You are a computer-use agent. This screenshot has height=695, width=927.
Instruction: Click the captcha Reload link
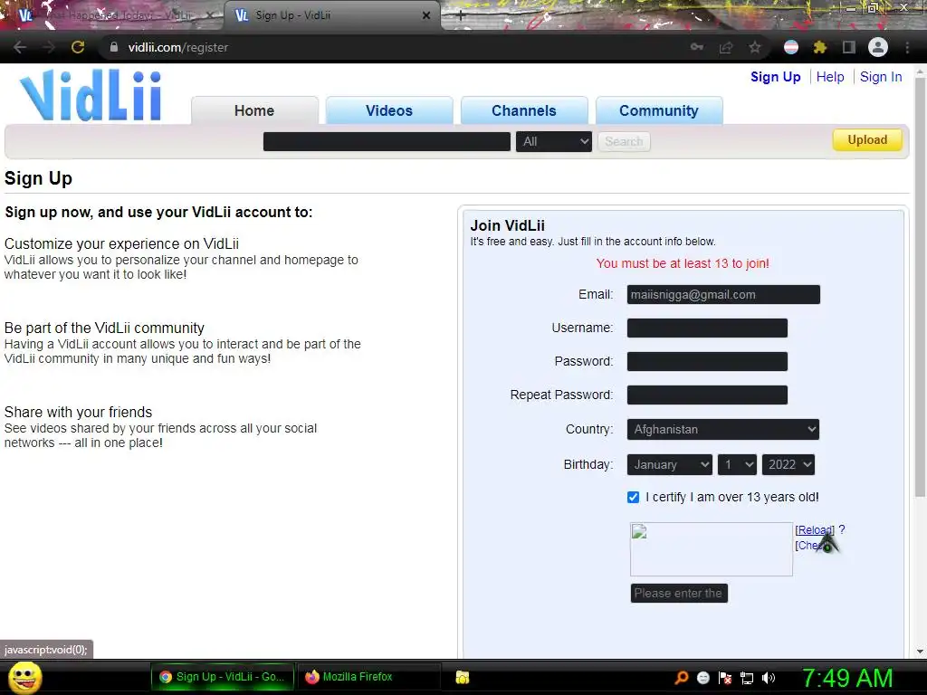(814, 530)
